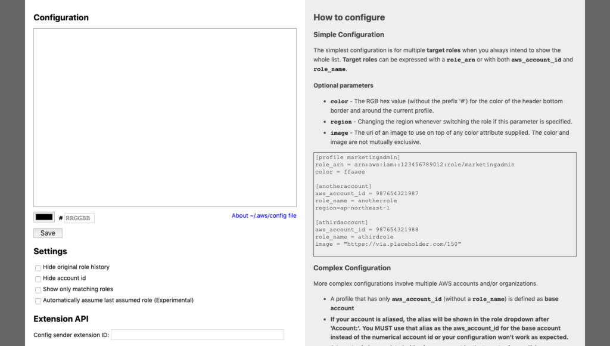The width and height of the screenshot is (610, 346).
Task: Focus the RRGGBB hex color field
Action: (79, 218)
